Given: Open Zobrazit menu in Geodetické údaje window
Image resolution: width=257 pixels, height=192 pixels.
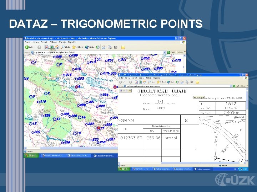Looking at the screenshot, I should pos(135,78).
